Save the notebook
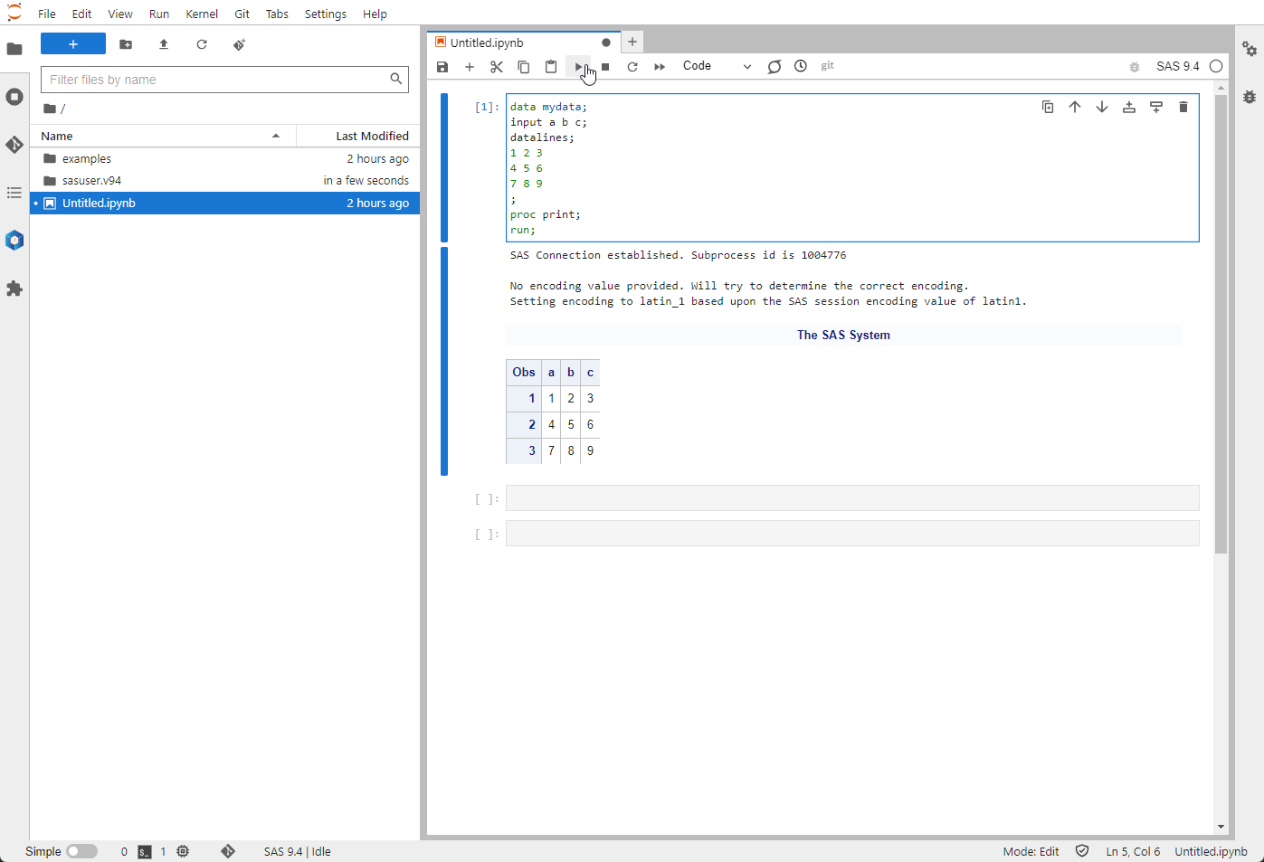The width and height of the screenshot is (1264, 862). tap(442, 67)
